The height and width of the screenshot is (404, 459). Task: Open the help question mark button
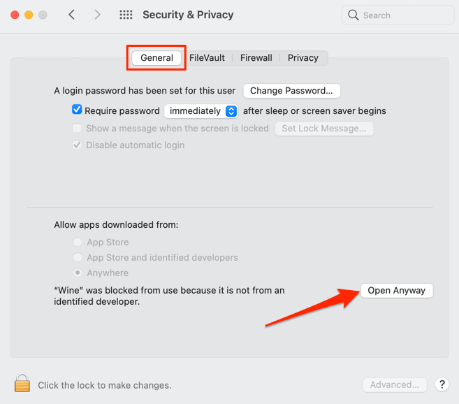442,384
